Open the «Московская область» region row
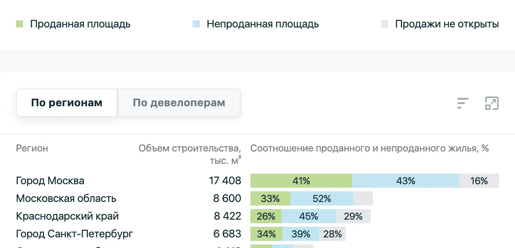This screenshot has width=515, height=248. tap(66, 198)
